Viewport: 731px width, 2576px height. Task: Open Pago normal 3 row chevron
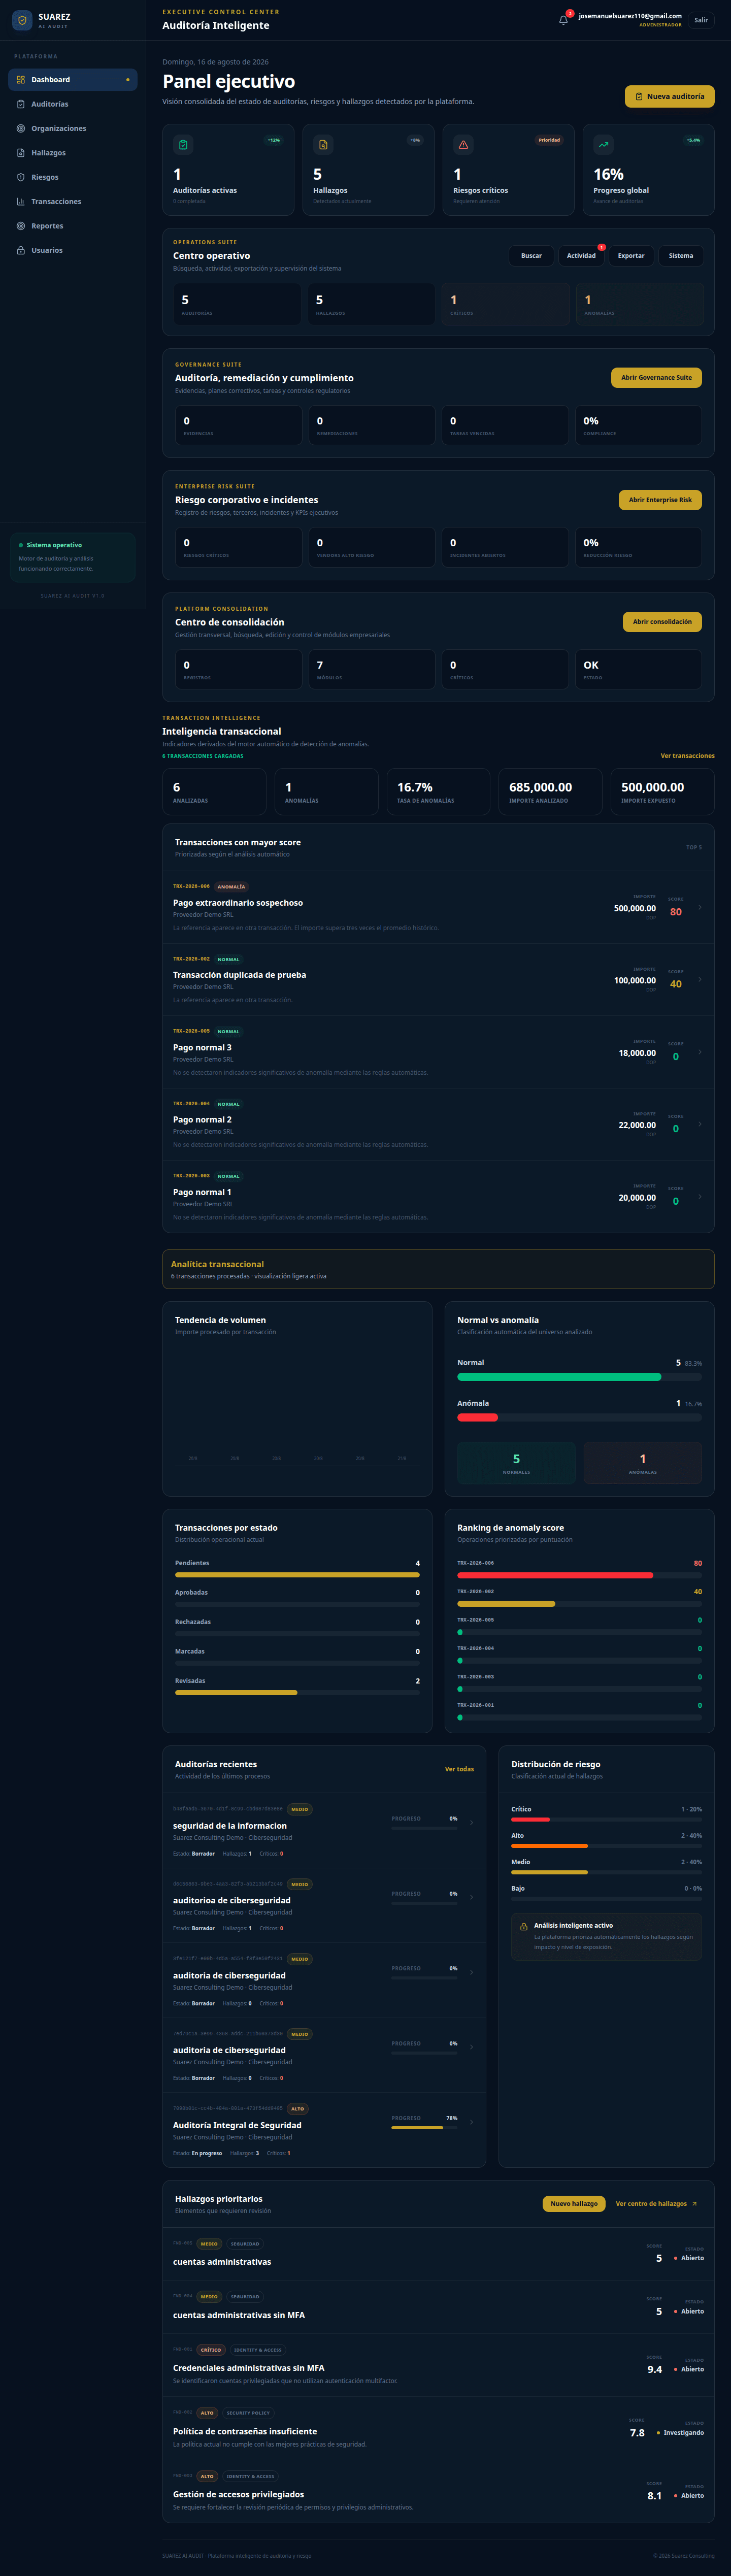[700, 1052]
